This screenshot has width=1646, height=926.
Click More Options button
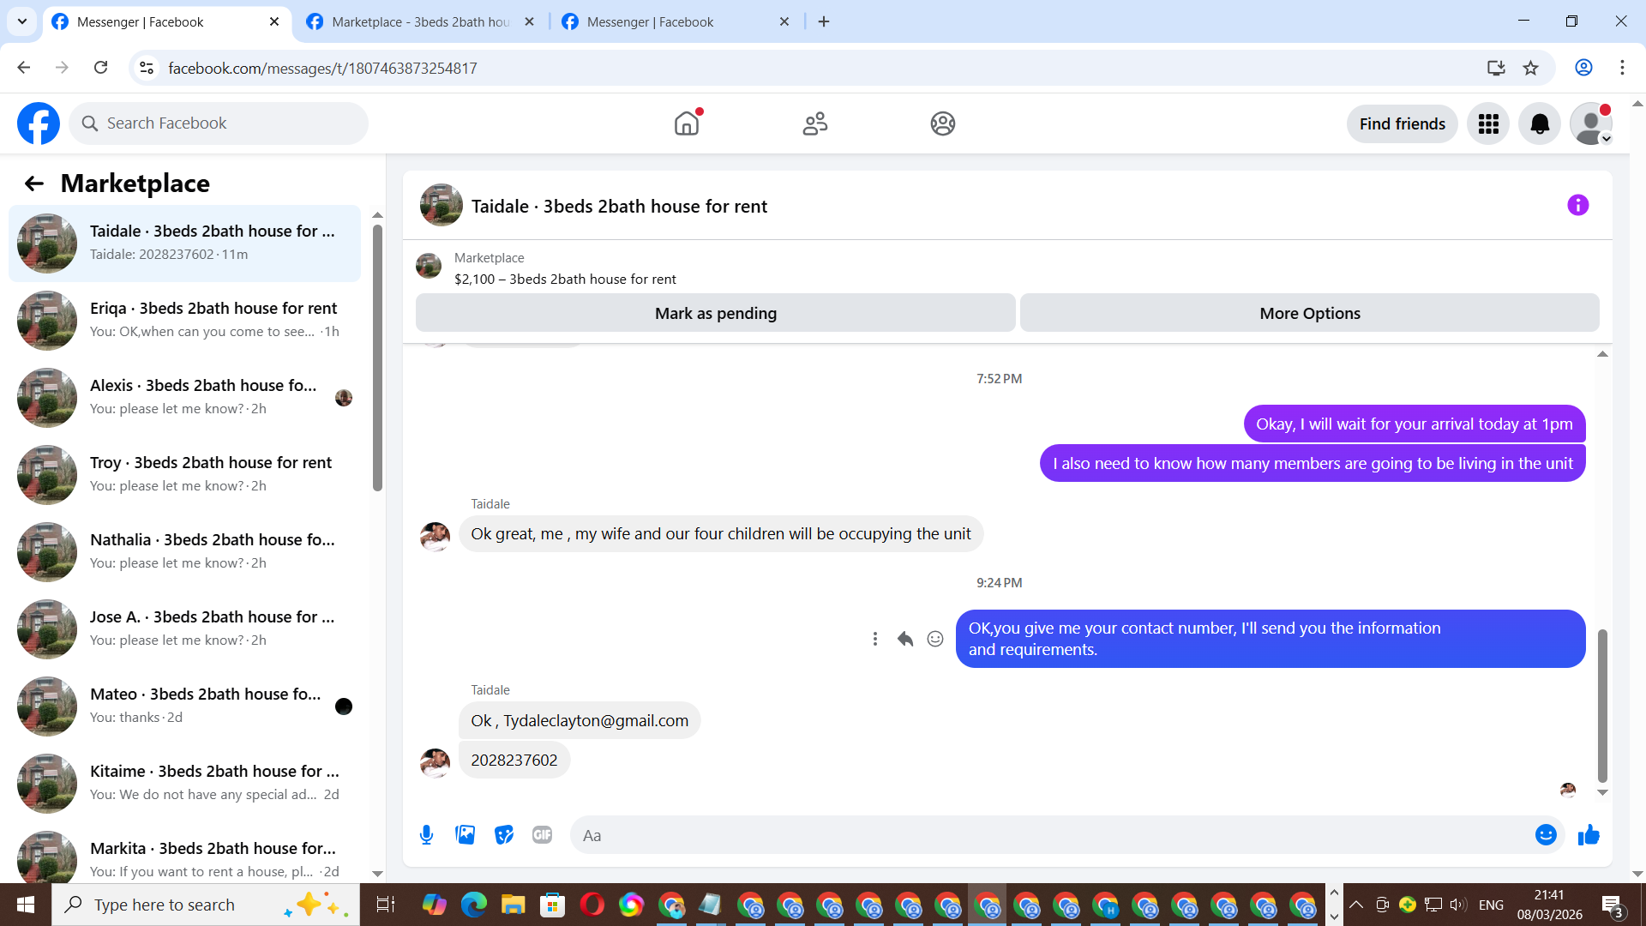[1309, 313]
